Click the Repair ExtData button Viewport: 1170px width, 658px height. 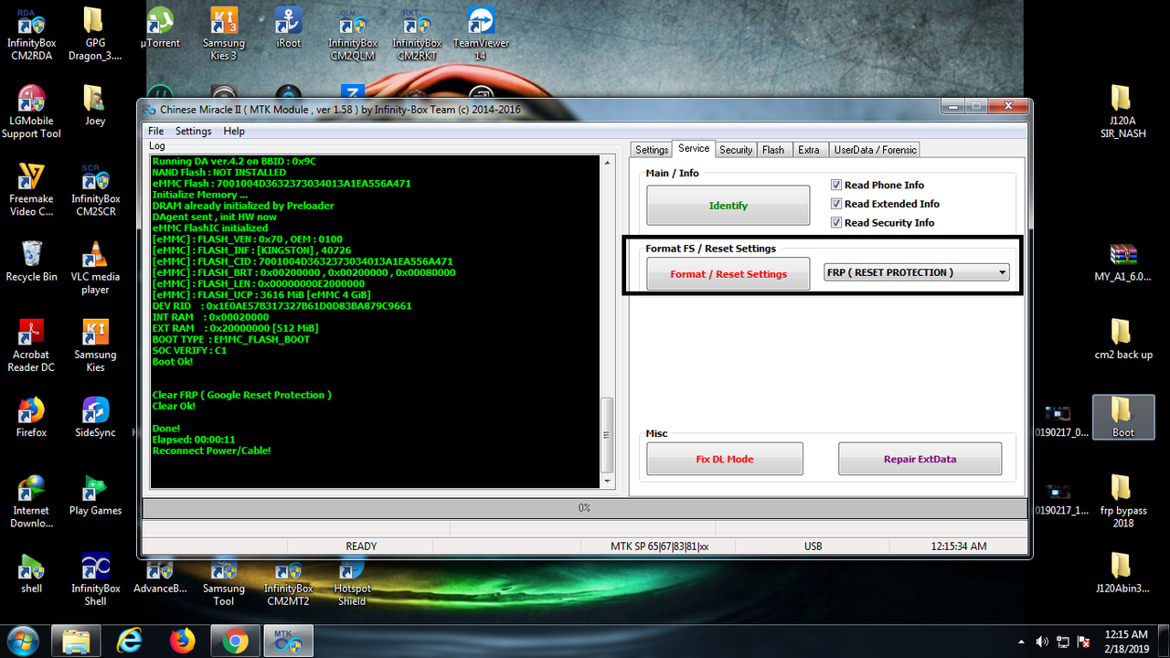(x=920, y=459)
